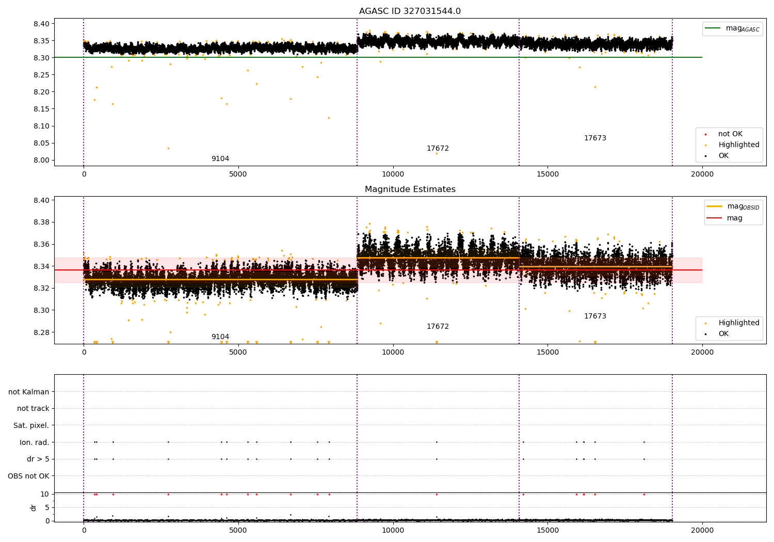Select obsid label 9104 in the top plot
This screenshot has width=774, height=542.
click(220, 159)
